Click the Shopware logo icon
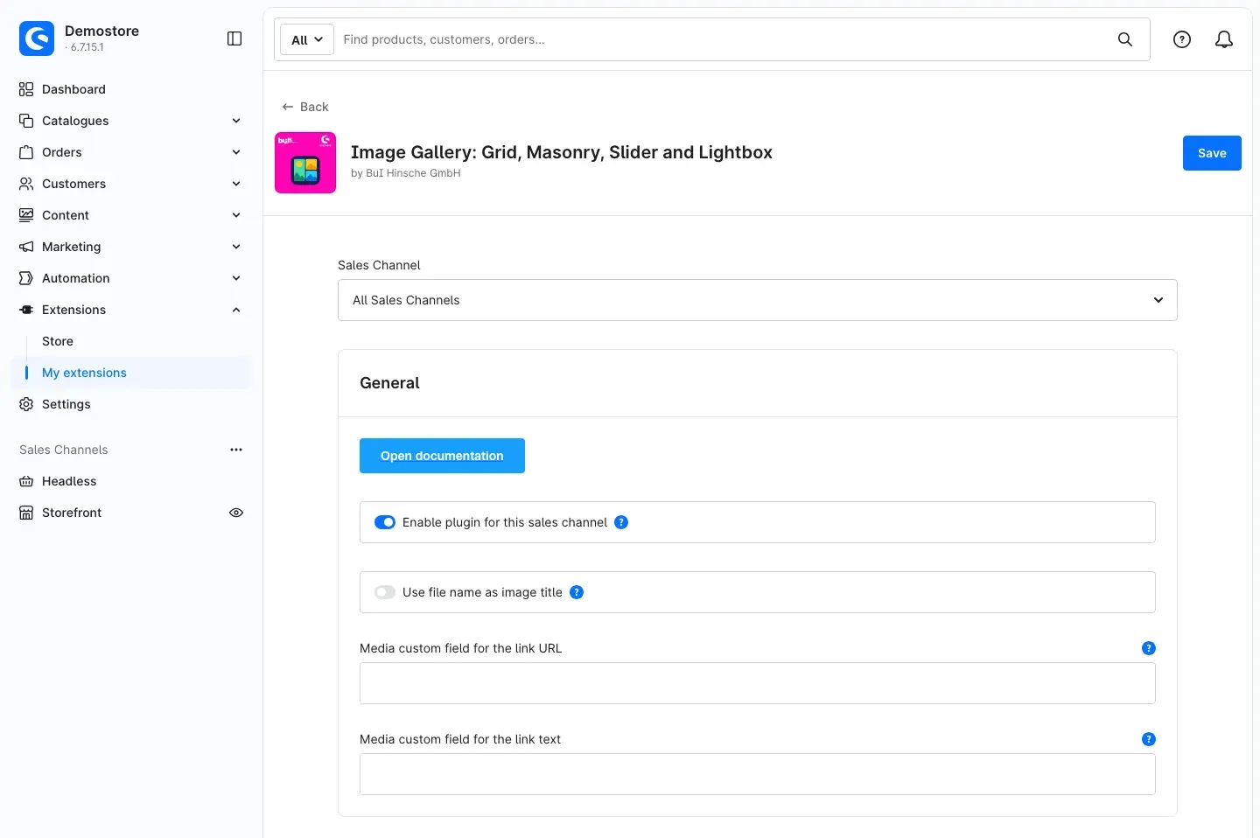Screen dimensions: 1260x838 (37, 38)
